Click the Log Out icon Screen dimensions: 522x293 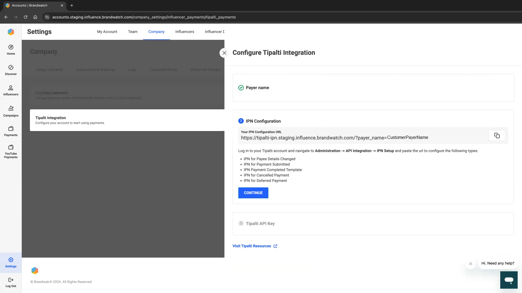(x=11, y=280)
